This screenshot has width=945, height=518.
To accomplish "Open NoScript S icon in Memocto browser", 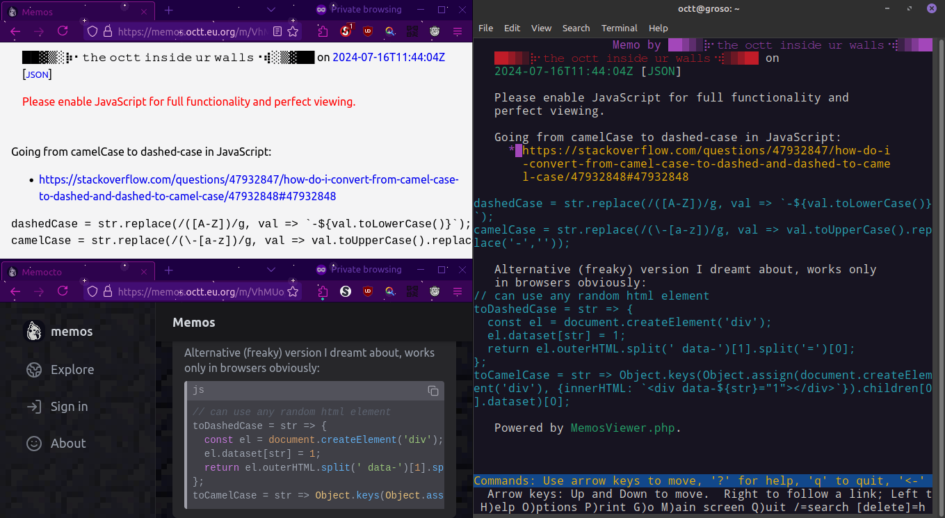I will tap(345, 291).
